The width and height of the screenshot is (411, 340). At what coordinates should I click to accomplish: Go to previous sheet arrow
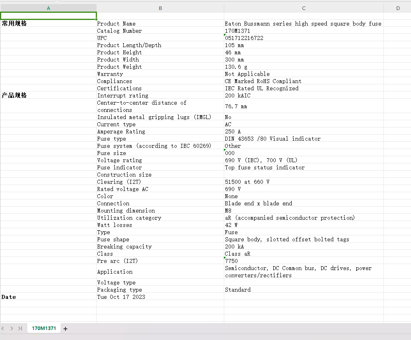(x=3, y=328)
